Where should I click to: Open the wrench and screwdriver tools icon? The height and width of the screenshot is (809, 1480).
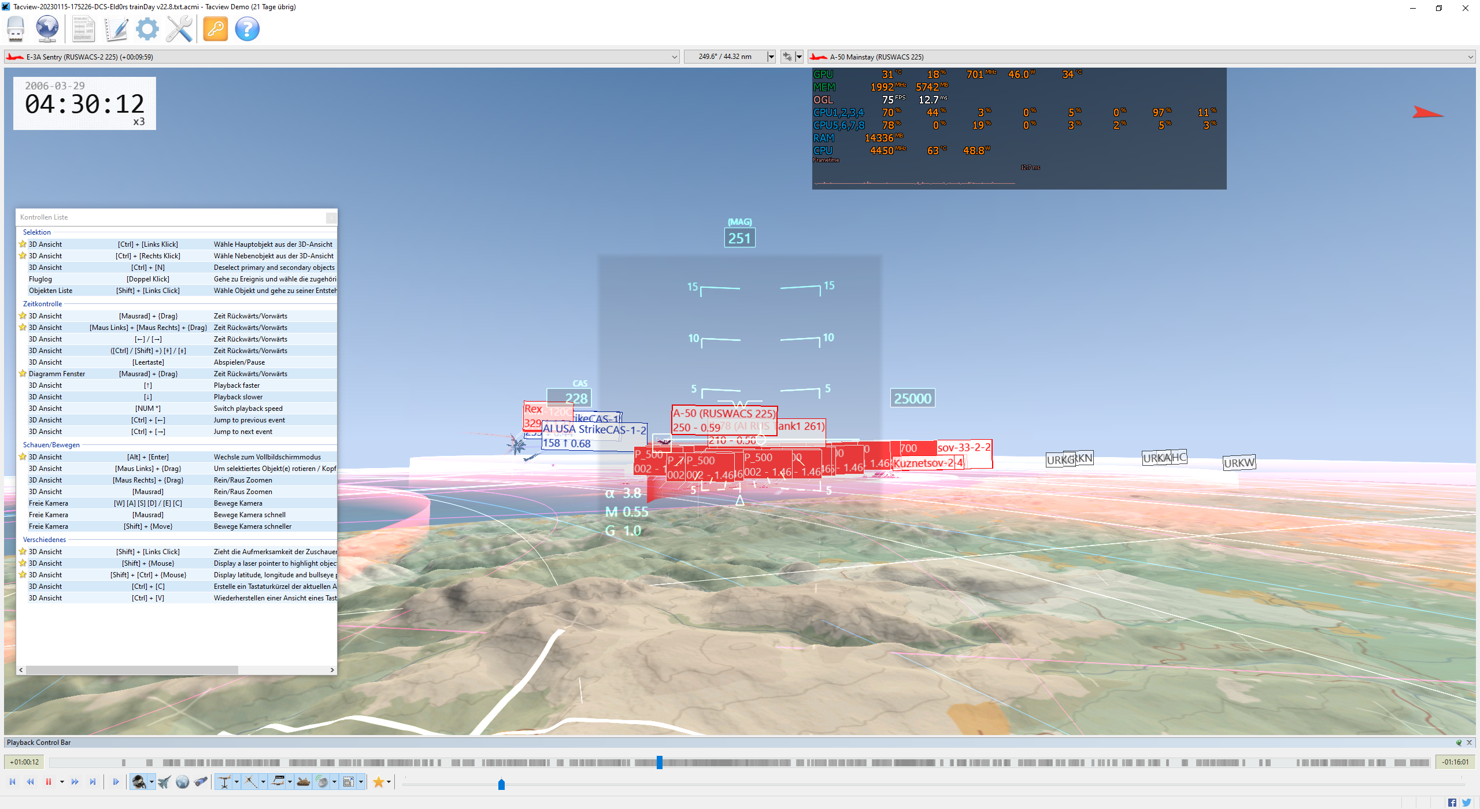(x=179, y=28)
